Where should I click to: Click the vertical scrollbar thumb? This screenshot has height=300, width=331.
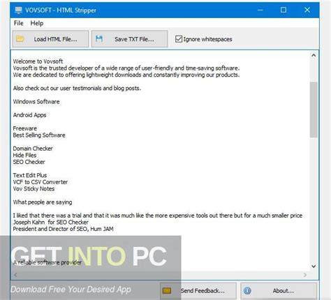[x=314, y=110]
